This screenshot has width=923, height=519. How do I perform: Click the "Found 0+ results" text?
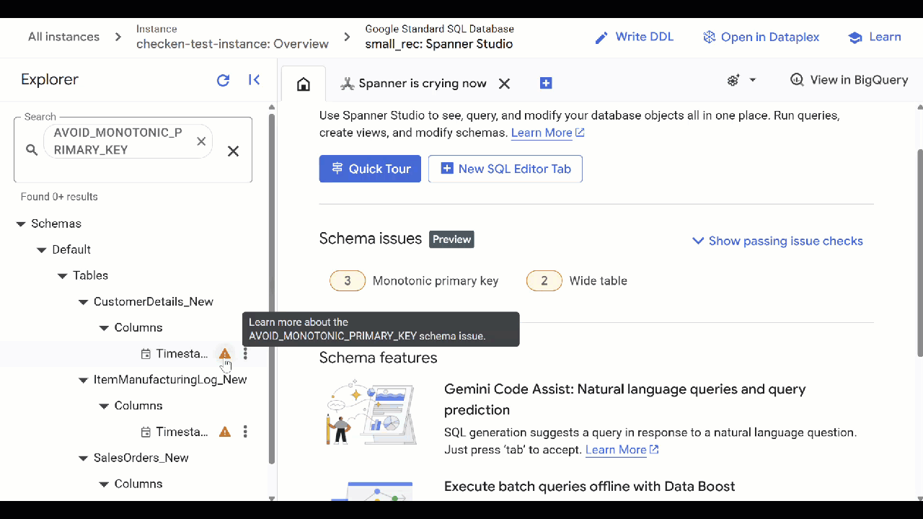pyautogui.click(x=59, y=197)
